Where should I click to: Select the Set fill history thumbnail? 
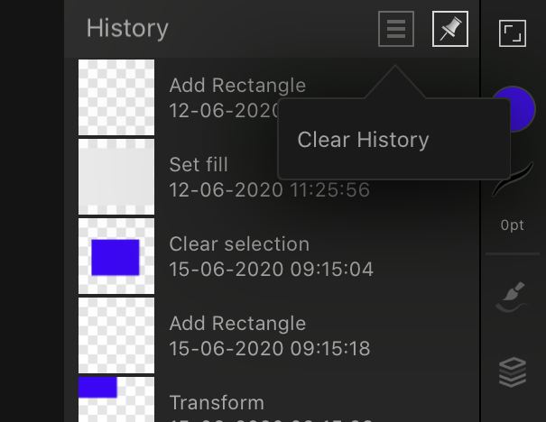[116, 177]
